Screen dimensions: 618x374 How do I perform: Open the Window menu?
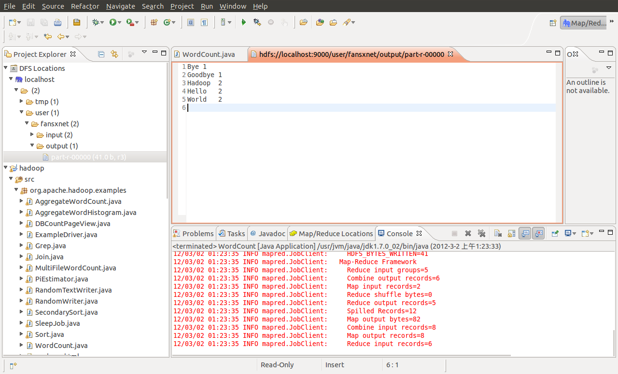[x=233, y=6]
